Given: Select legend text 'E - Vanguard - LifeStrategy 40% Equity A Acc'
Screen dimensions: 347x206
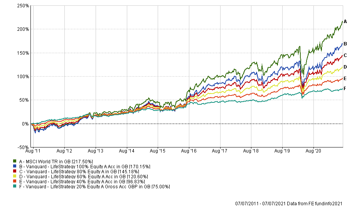Looking at the screenshot, I should click(x=66, y=182).
